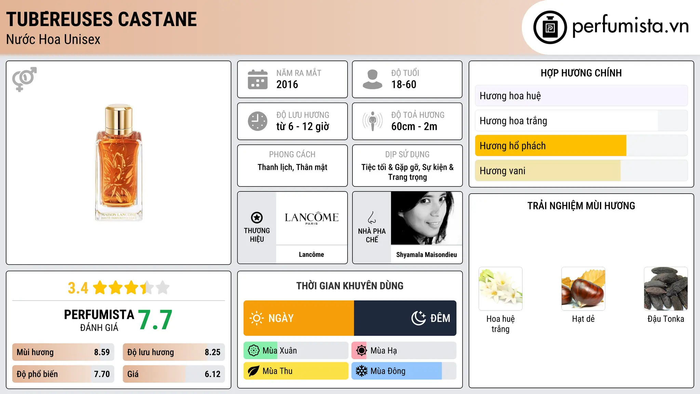This screenshot has width=700, height=394.
Task: Click the Shyamala Maisondieu name caption
Action: coord(427,255)
